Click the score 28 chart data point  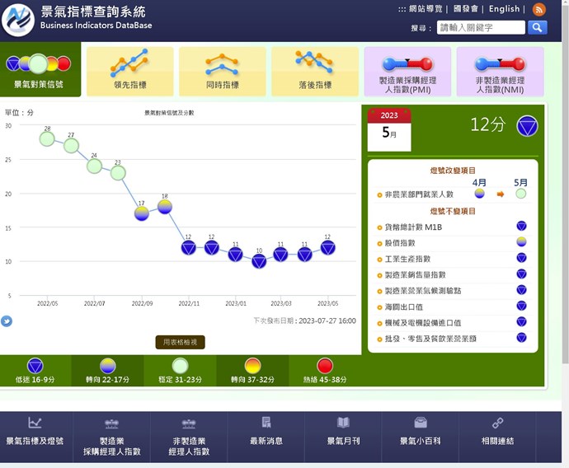coord(47,138)
